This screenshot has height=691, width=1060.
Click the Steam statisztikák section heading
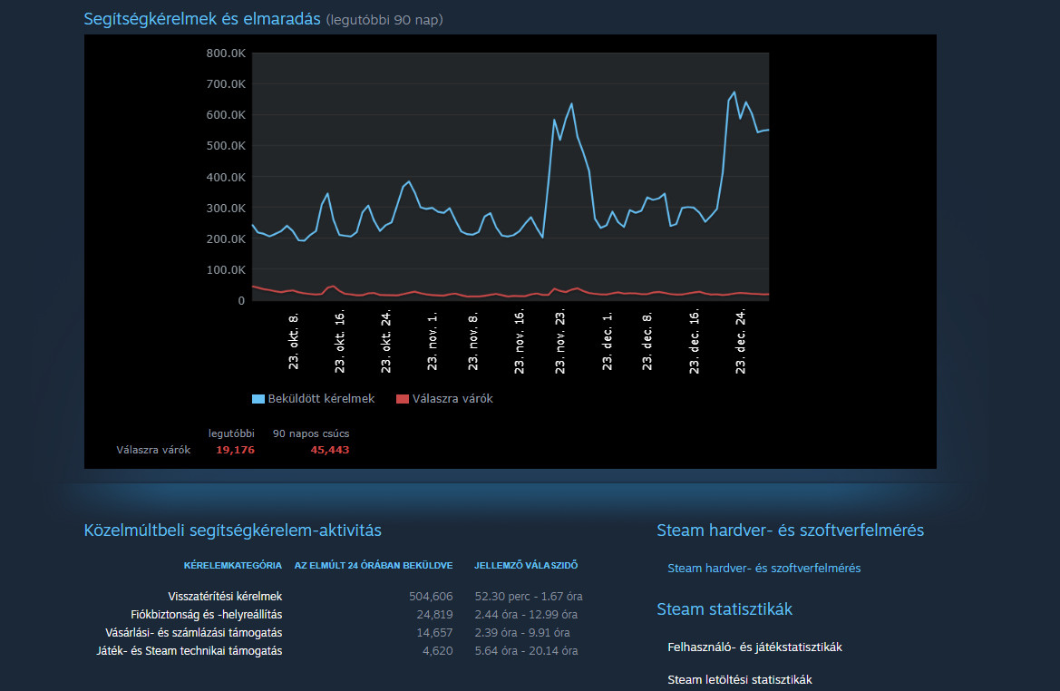[724, 609]
